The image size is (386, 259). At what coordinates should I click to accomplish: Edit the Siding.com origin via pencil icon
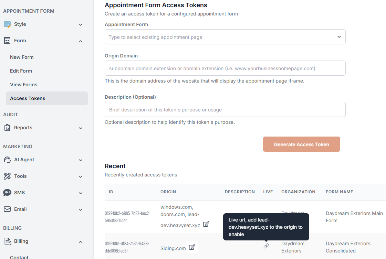click(192, 247)
